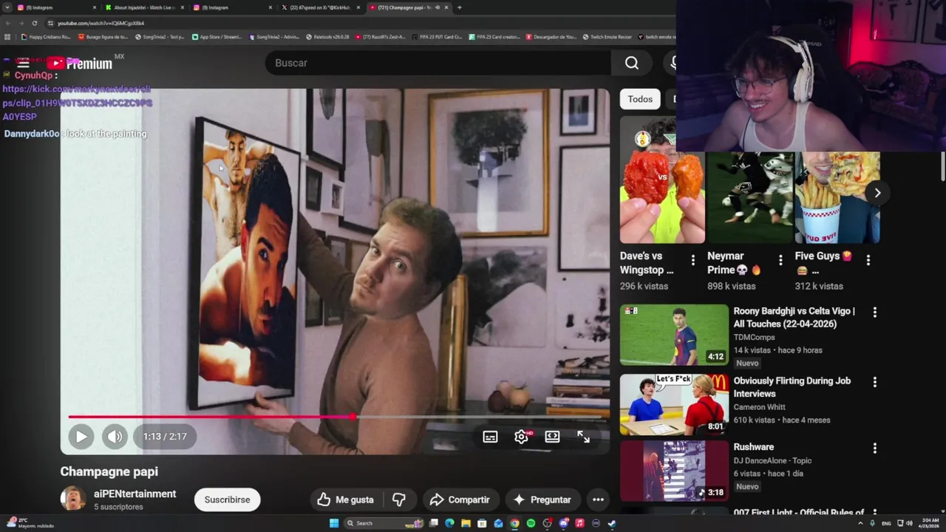The height and width of the screenshot is (532, 946).
Task: Open Google Chrome from the taskbar
Action: pos(514,523)
